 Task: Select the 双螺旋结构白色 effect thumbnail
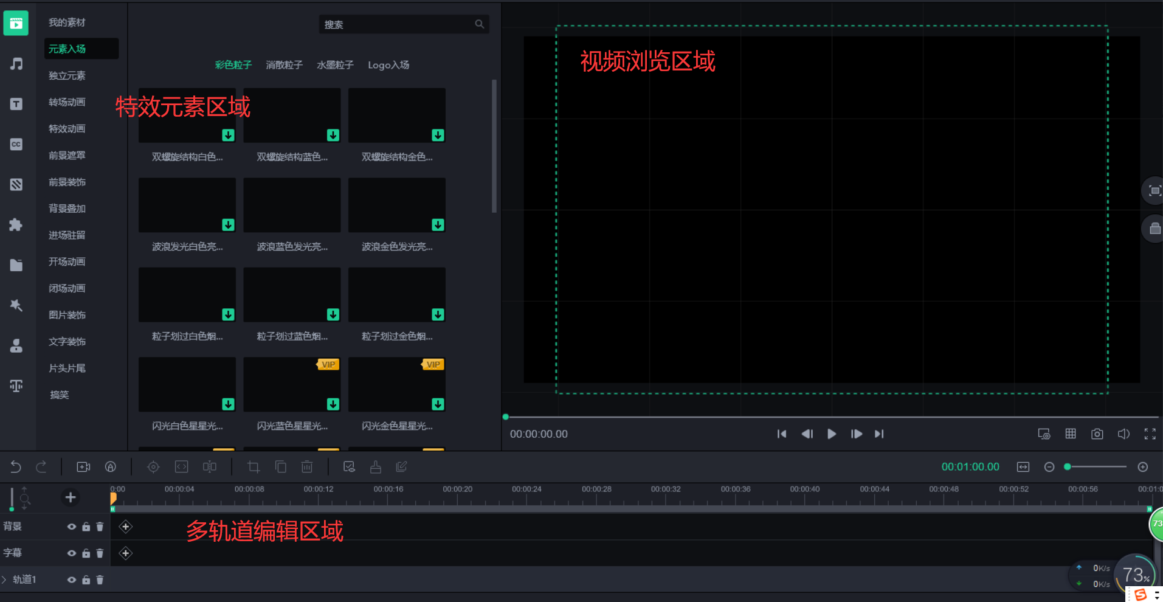(187, 116)
